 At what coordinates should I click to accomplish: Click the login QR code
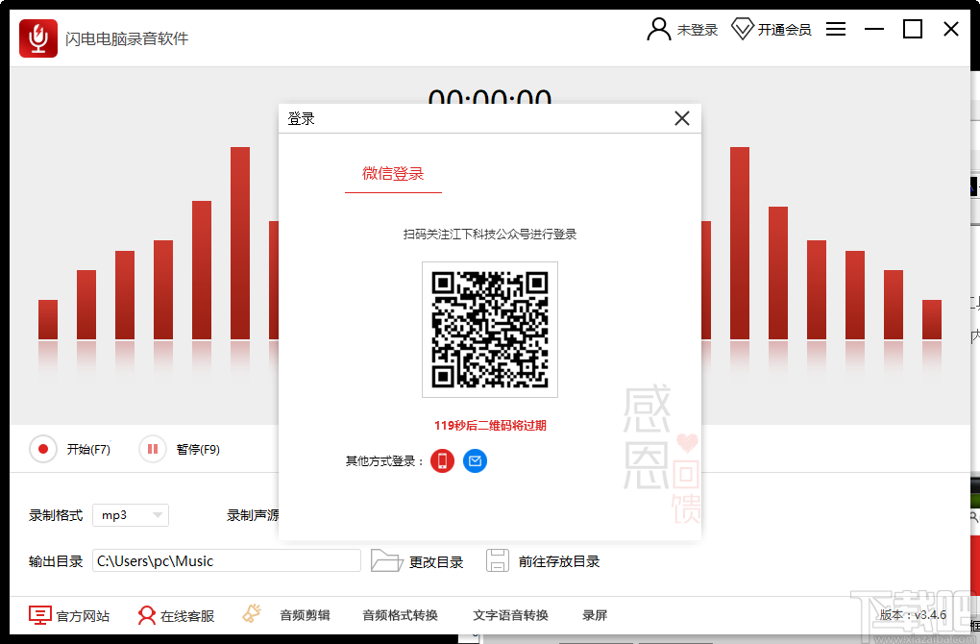pos(489,331)
